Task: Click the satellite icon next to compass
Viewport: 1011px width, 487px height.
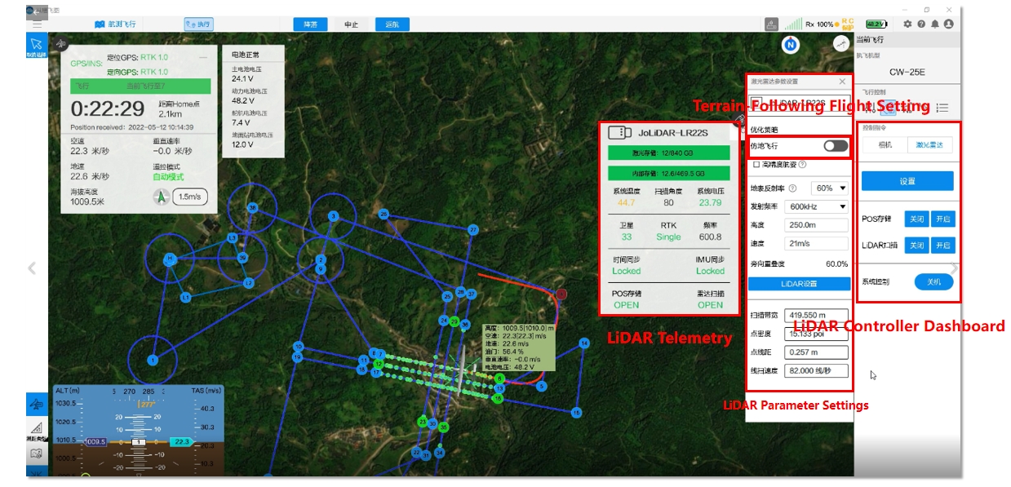Action: click(840, 42)
